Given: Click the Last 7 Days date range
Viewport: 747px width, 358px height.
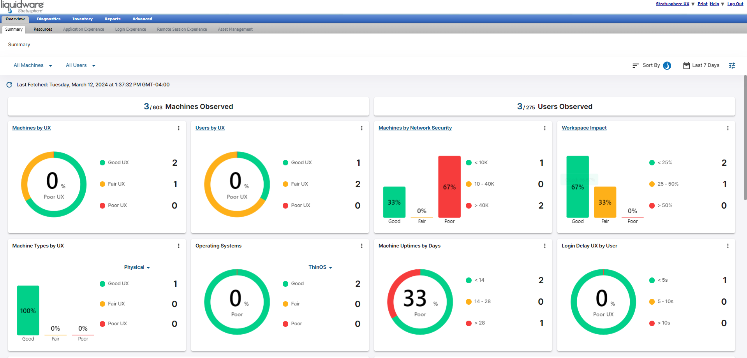Looking at the screenshot, I should 706,65.
